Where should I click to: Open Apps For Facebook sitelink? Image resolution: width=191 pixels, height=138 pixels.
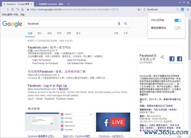point(77,60)
